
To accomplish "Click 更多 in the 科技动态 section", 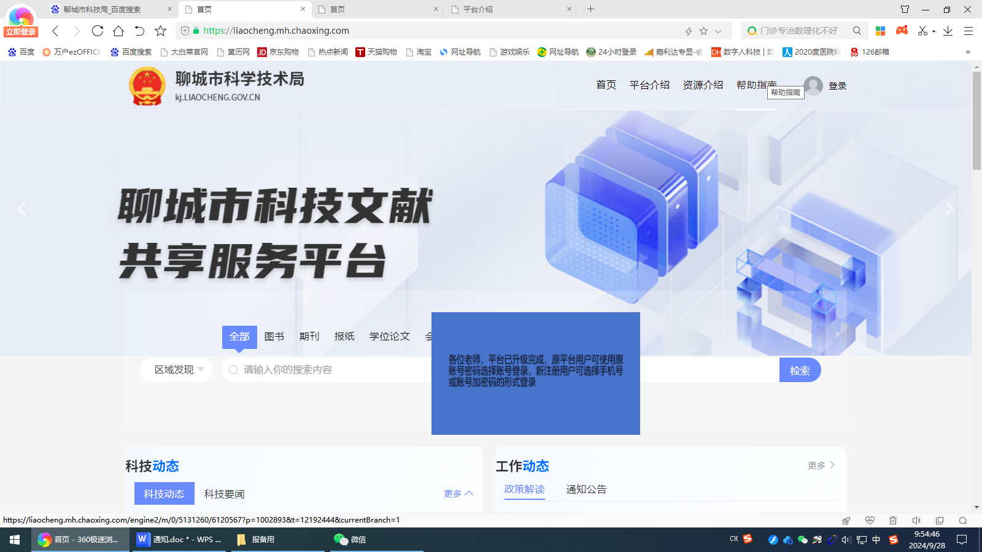I will click(x=458, y=494).
